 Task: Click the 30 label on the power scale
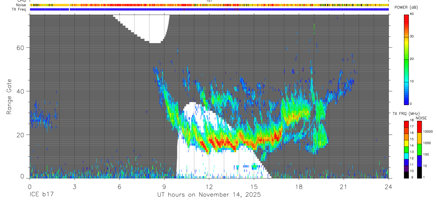point(412,36)
